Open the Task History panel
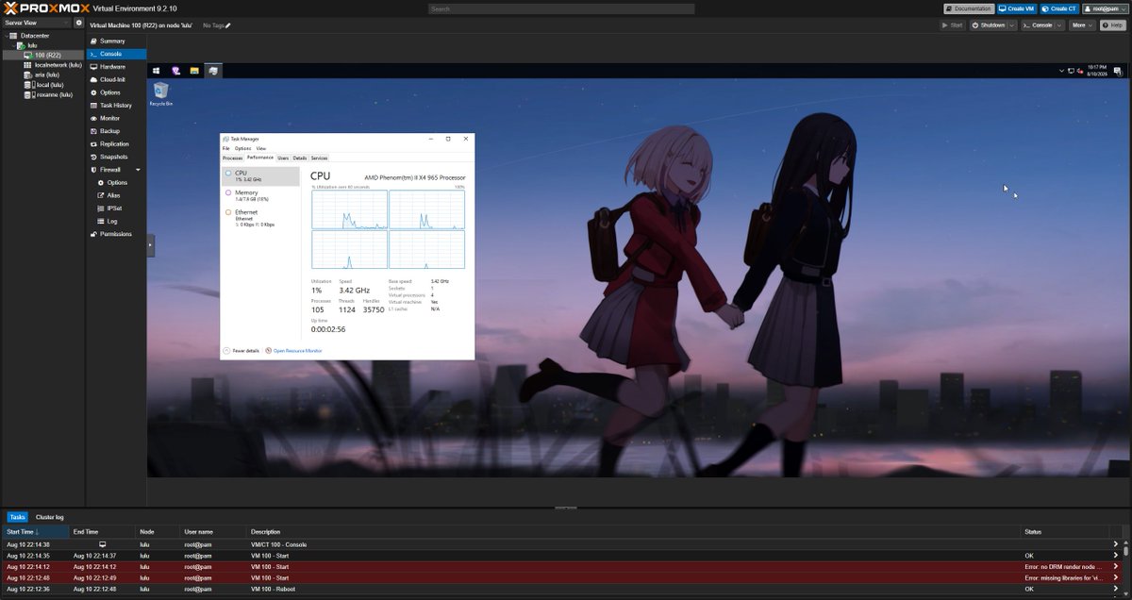The height and width of the screenshot is (600, 1132). click(x=116, y=106)
